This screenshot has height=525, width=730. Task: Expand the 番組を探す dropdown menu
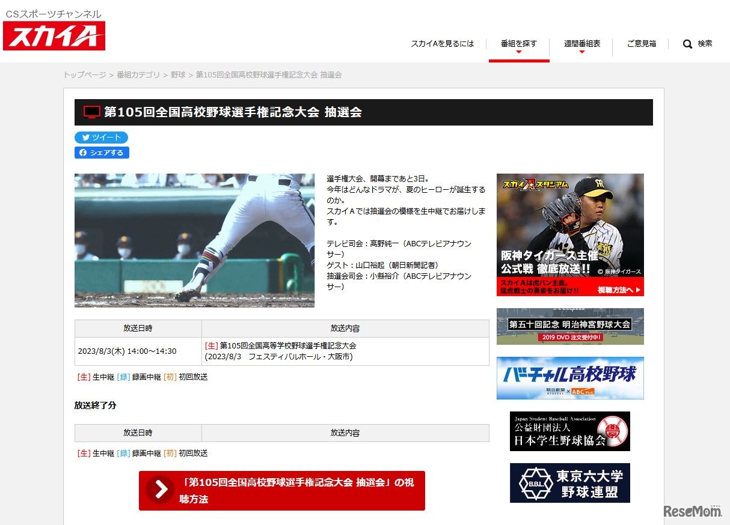[518, 44]
